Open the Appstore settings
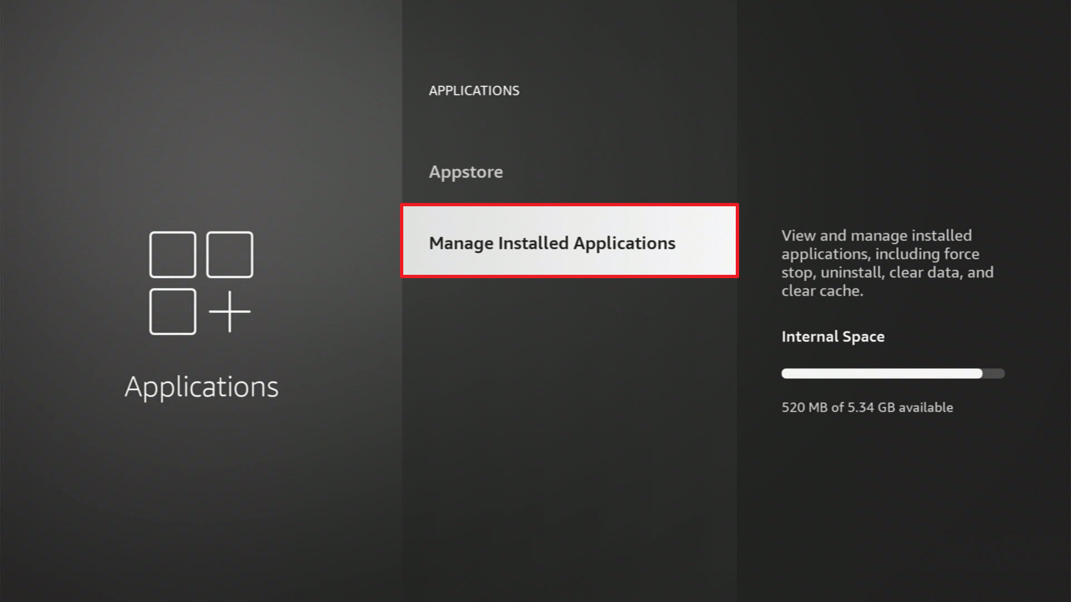1071x602 pixels. (x=569, y=172)
